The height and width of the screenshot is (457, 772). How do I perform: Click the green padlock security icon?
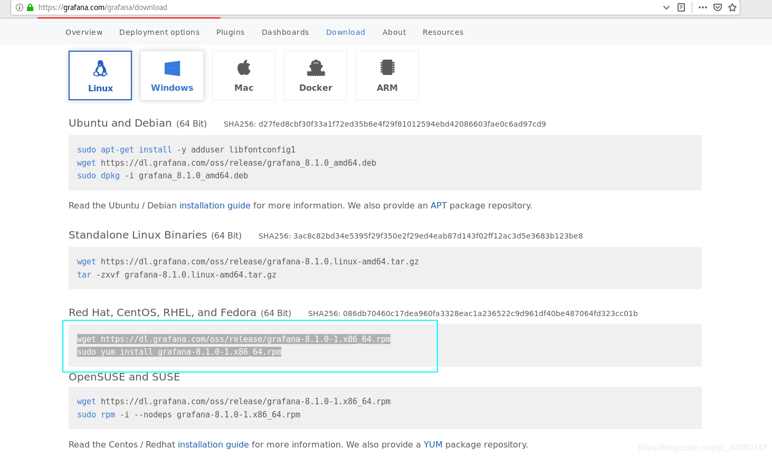point(30,7)
